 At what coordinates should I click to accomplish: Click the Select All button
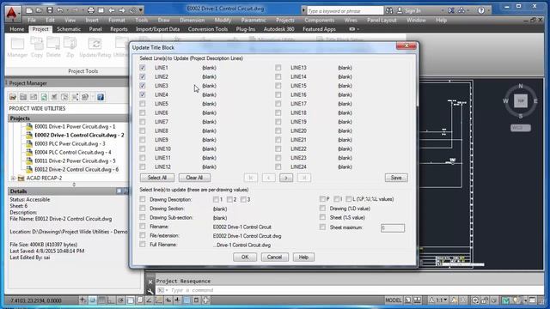coord(157,178)
